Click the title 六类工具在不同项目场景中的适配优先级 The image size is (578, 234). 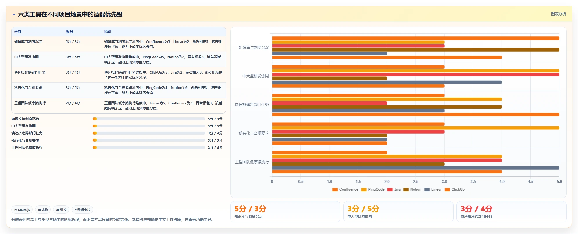pos(70,14)
